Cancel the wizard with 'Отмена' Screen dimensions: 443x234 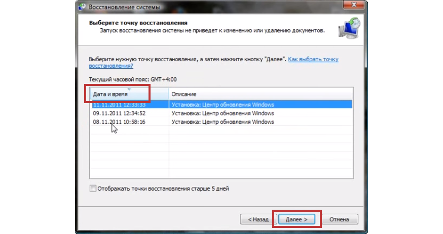click(339, 219)
